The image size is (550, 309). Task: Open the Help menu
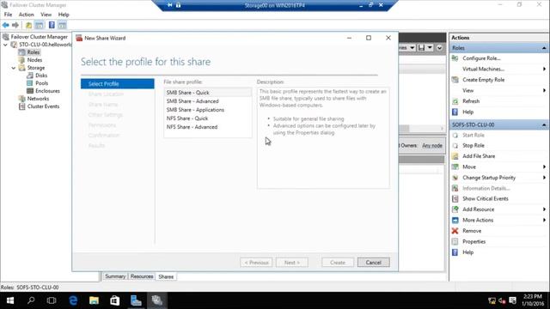pyautogui.click(x=64, y=15)
